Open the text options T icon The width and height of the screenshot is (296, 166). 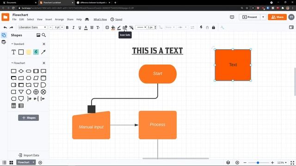point(98,28)
